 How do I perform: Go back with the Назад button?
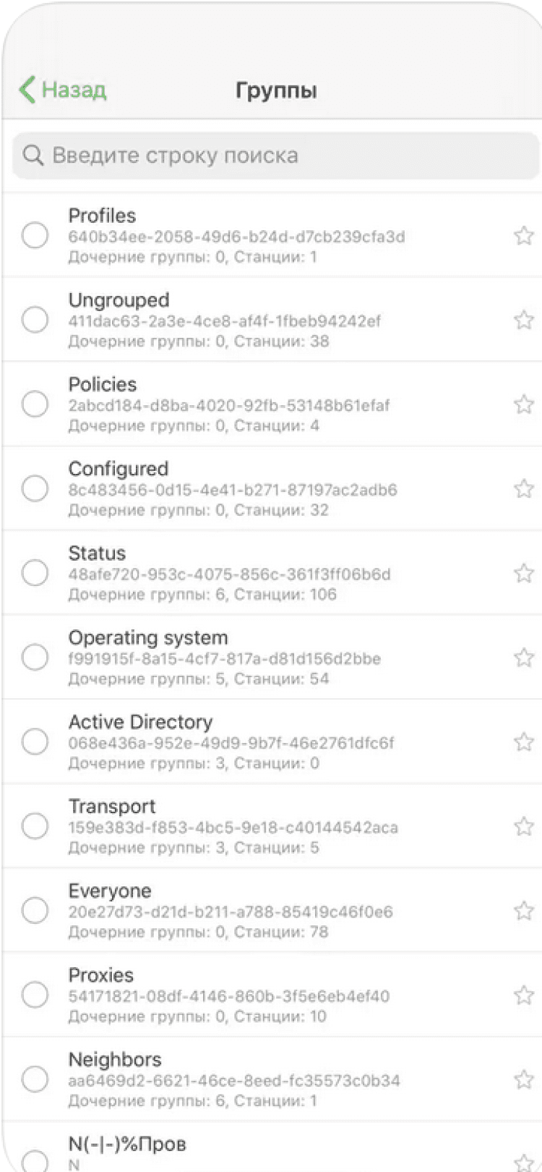[73, 90]
